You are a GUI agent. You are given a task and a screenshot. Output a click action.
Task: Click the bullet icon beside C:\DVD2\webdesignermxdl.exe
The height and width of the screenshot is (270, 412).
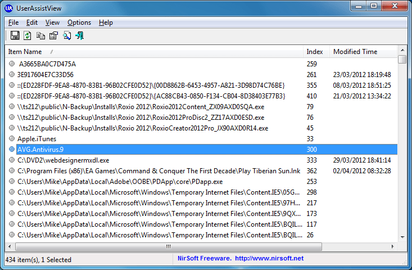(x=12, y=160)
